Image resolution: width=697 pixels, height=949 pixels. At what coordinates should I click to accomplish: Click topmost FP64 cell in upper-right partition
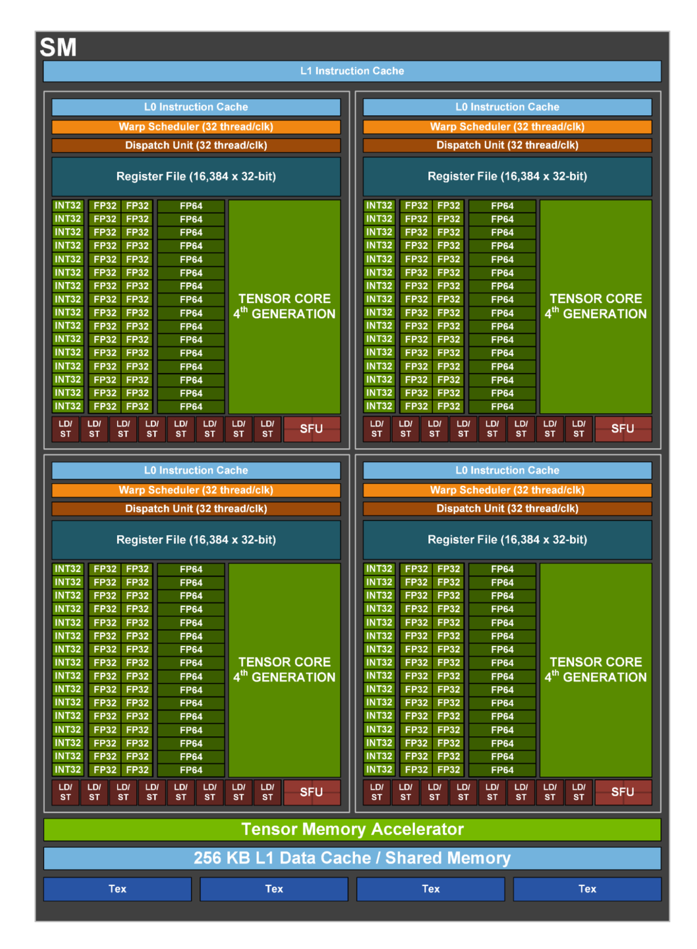click(x=502, y=206)
